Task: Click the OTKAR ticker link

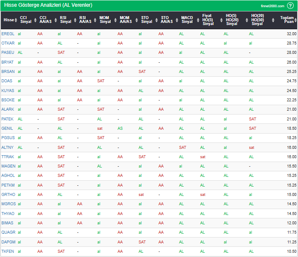Action: click(x=8, y=43)
